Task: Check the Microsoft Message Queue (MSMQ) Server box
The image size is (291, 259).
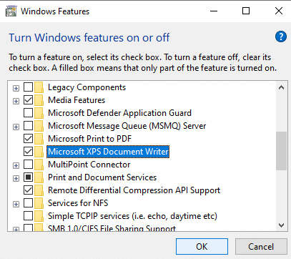Action: [28, 126]
